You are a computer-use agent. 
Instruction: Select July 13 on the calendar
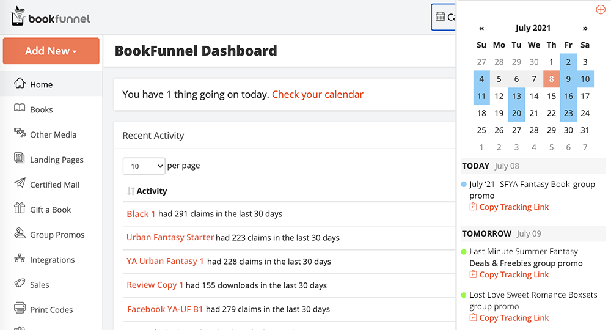516,96
